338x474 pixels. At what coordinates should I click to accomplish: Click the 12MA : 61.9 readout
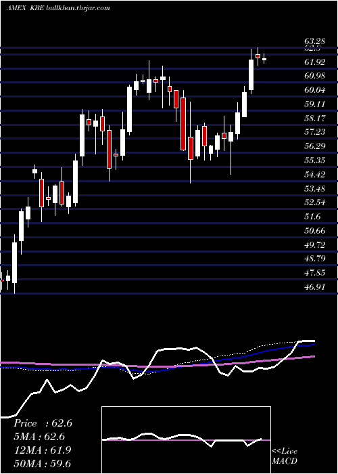(x=42, y=450)
